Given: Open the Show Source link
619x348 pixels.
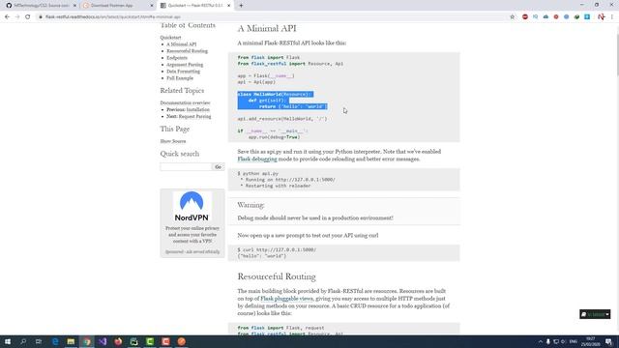Looking at the screenshot, I should (x=173, y=141).
